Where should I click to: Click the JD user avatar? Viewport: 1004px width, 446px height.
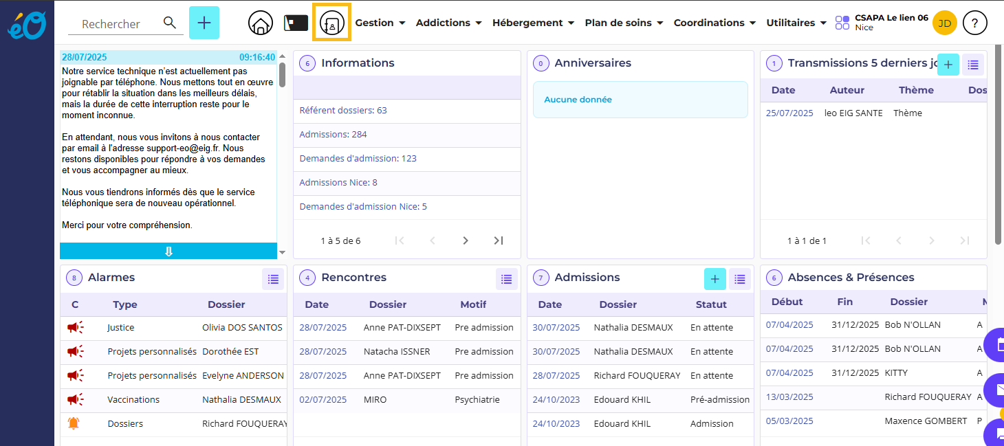[x=944, y=23]
